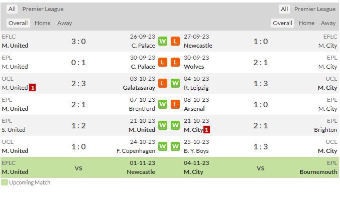Select the left panel's Premier League filter
Image resolution: width=340 pixels, height=199 pixels.
(x=43, y=9)
